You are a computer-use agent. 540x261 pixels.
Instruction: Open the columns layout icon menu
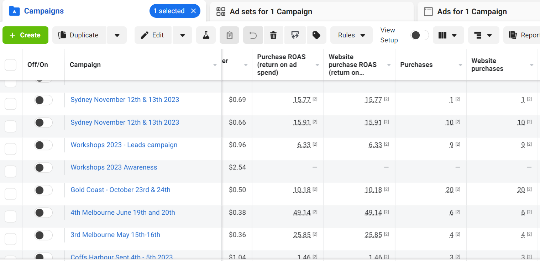pos(448,35)
